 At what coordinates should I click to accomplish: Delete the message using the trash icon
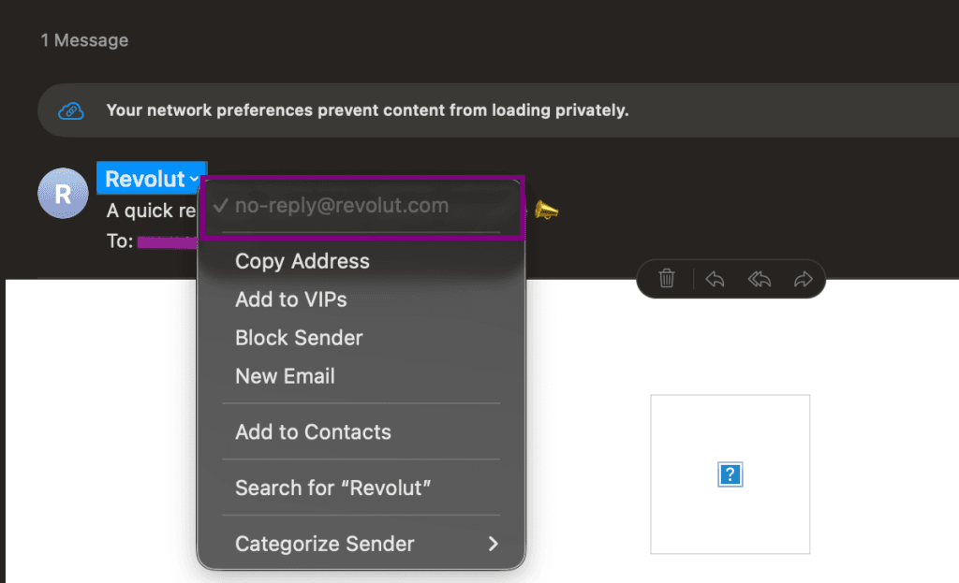tap(667, 278)
